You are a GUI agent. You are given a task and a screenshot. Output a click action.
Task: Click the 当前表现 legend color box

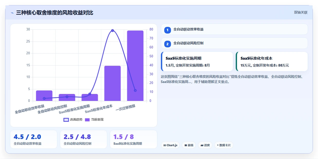[87, 120]
